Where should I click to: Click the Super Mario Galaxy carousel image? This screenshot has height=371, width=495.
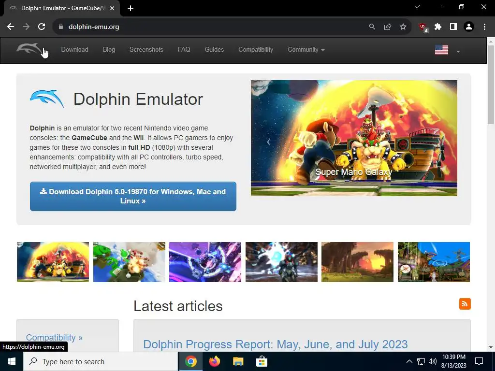[x=354, y=138]
